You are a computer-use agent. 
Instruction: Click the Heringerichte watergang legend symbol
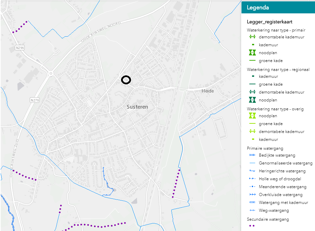tap(252, 171)
